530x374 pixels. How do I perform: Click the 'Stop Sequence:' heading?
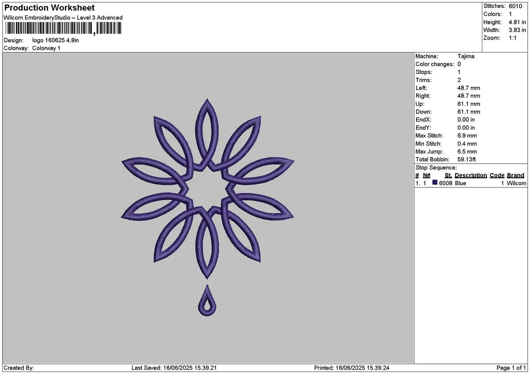click(436, 168)
